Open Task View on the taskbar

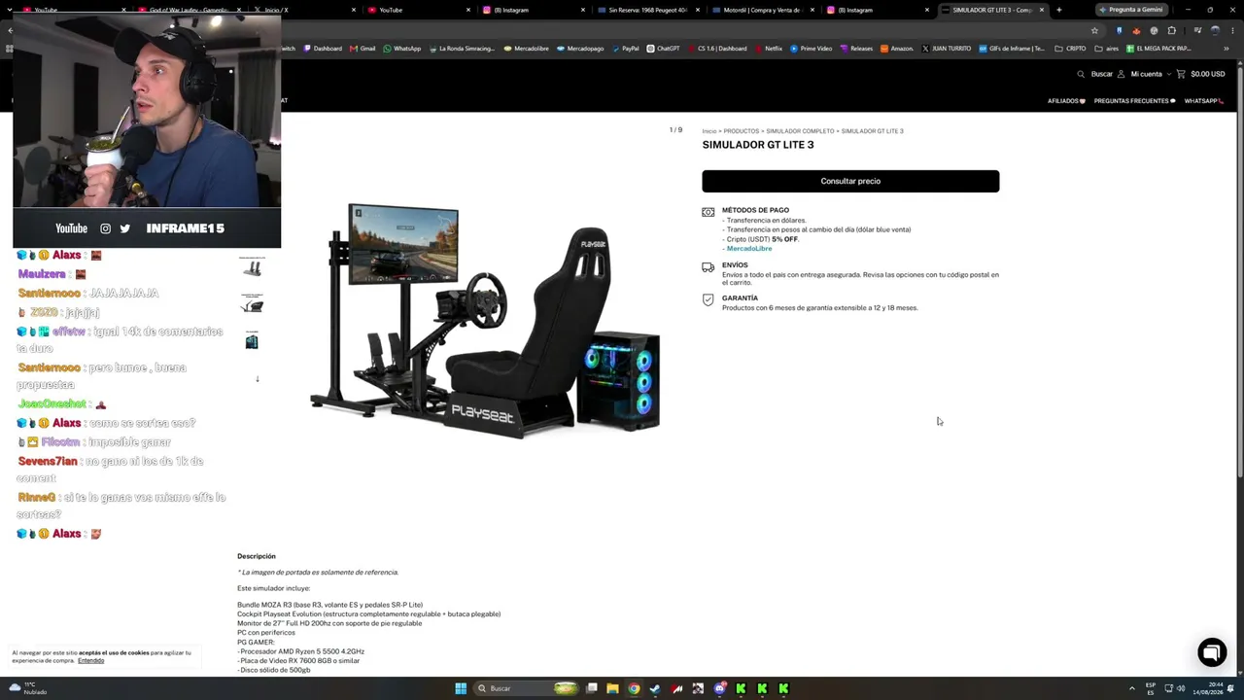(x=591, y=688)
